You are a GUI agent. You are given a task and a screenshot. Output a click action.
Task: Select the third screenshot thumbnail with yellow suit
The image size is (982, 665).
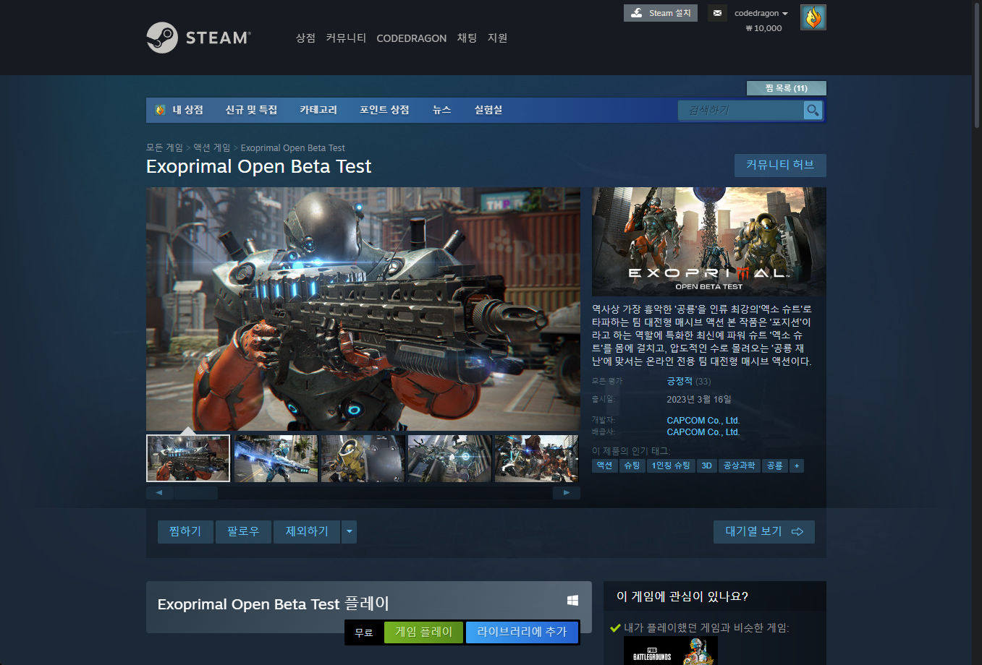363,458
